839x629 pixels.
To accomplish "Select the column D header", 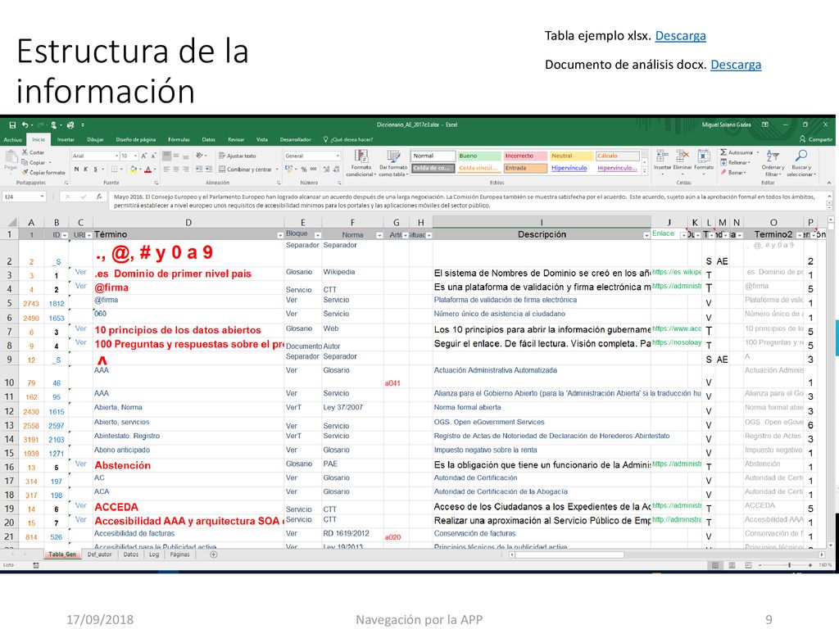I will 188,223.
